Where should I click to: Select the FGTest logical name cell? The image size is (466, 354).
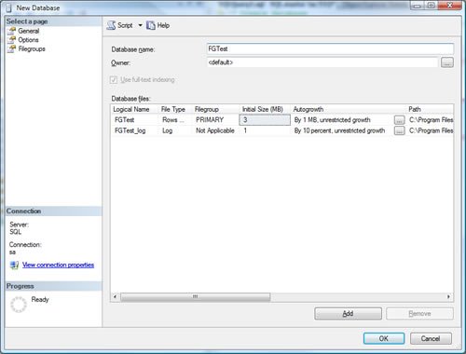tap(135, 120)
